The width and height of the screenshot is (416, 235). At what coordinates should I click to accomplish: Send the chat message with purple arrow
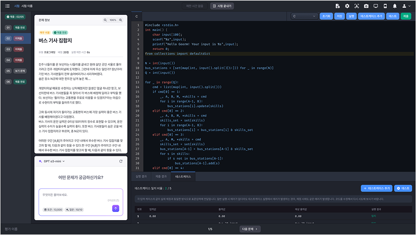coord(116,209)
